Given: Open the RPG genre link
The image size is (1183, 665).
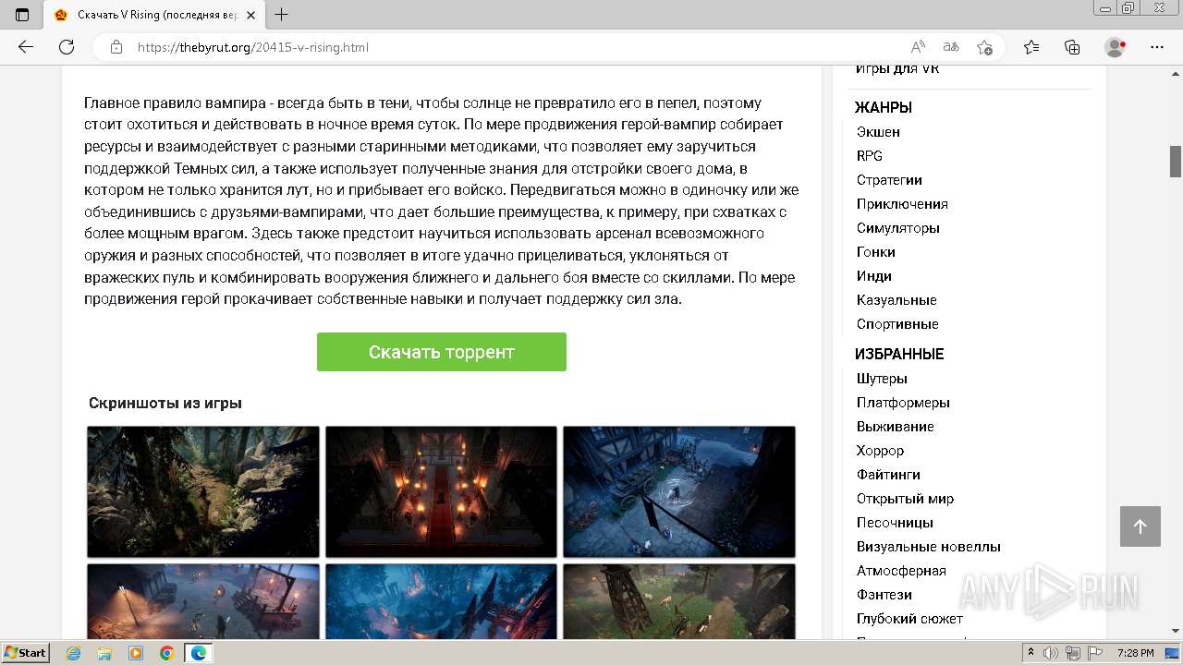Looking at the screenshot, I should (x=870, y=156).
